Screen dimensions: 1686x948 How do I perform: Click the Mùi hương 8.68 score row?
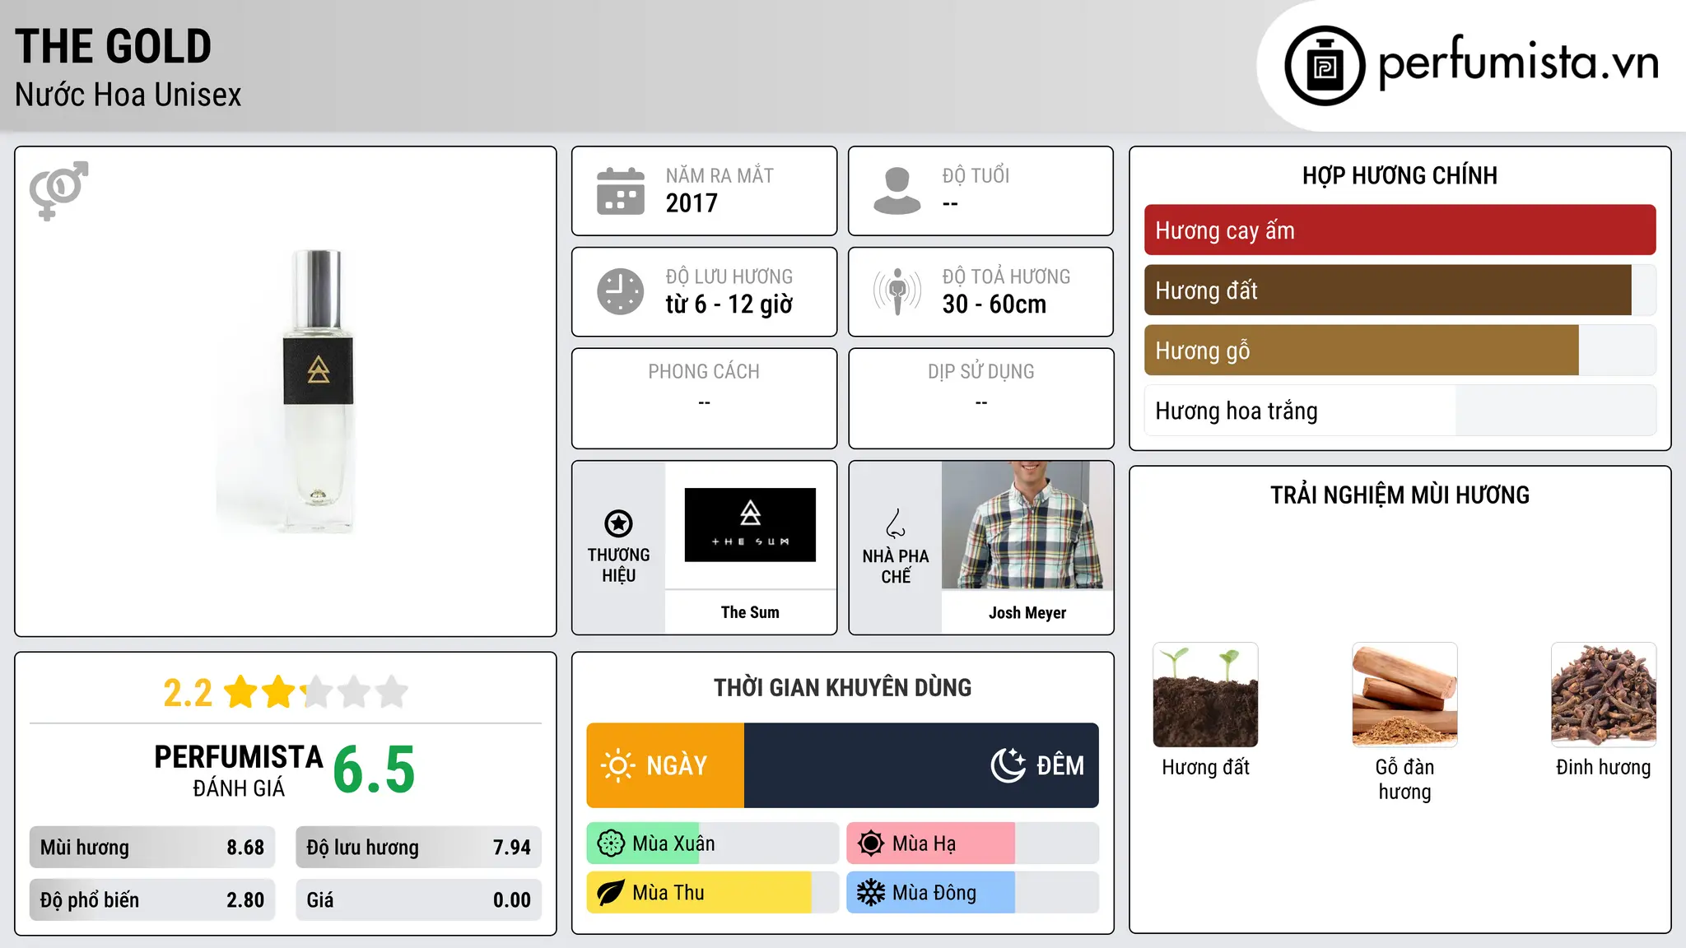(152, 848)
